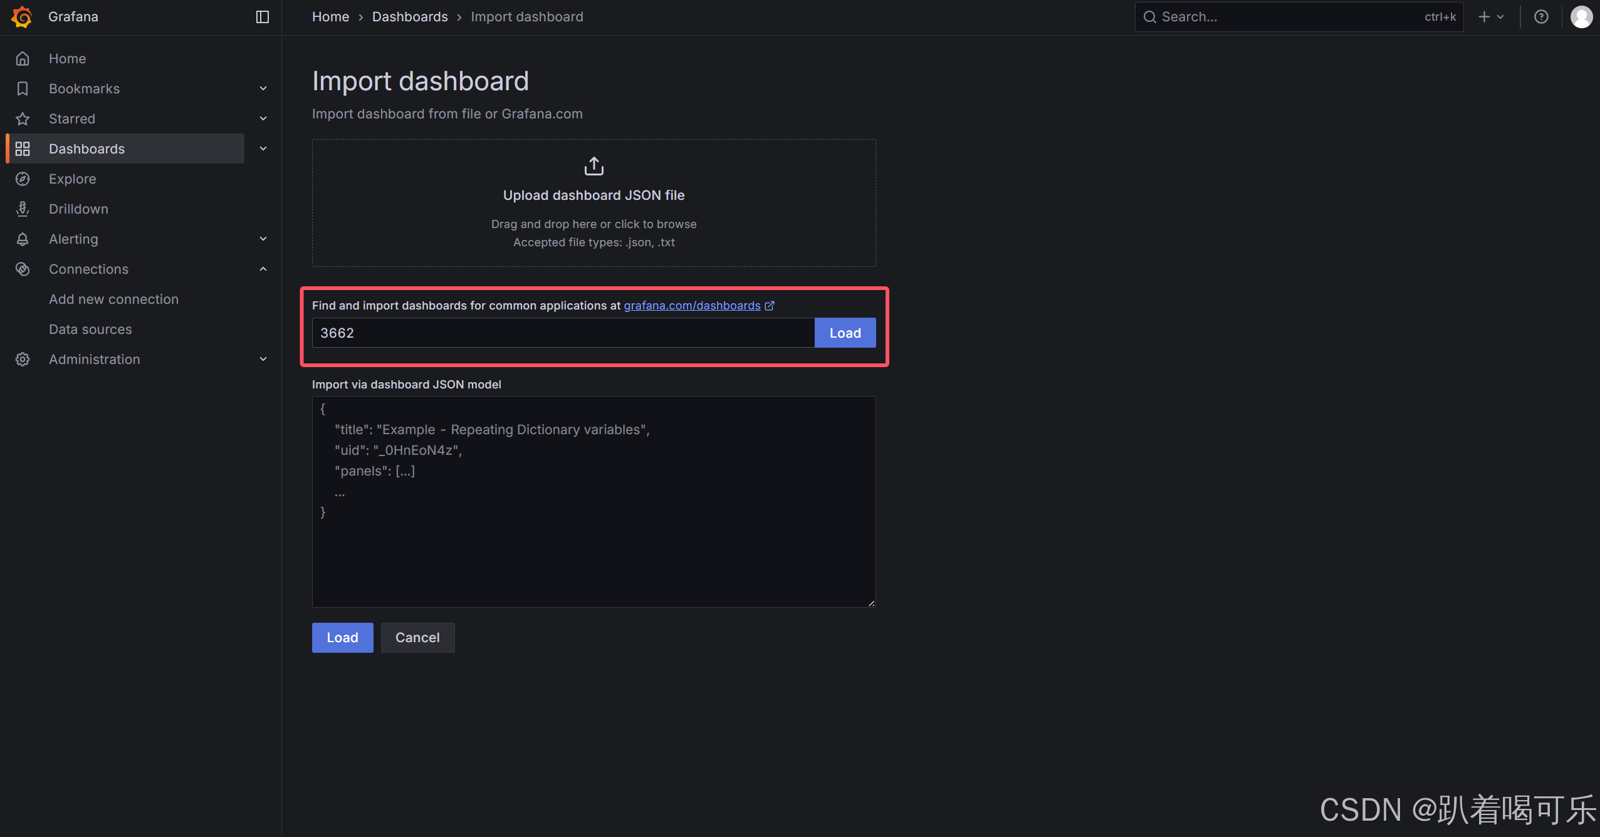The width and height of the screenshot is (1600, 837).
Task: Open Add new connection
Action: pos(113,299)
